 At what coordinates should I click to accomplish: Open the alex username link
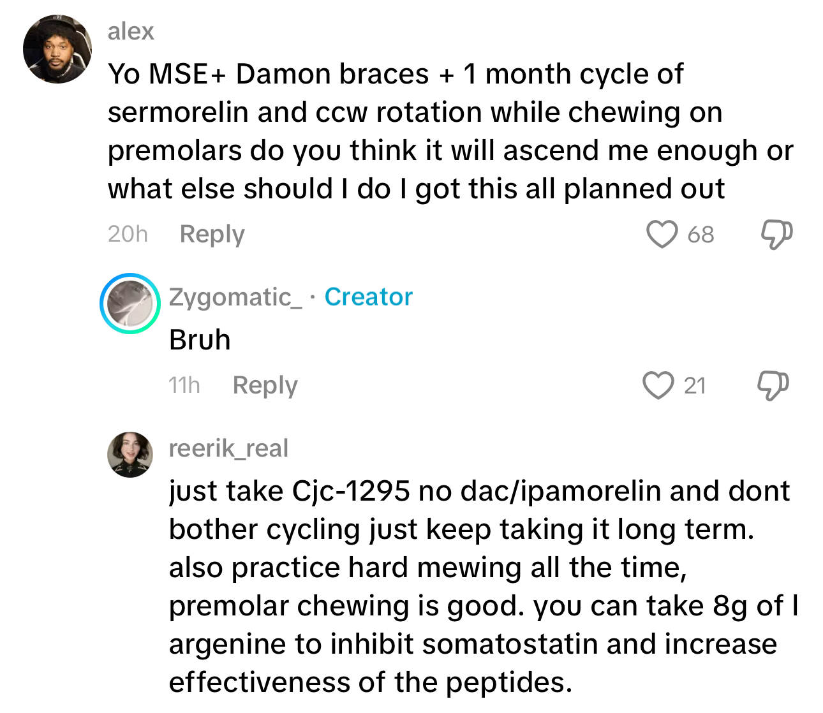pos(131,31)
